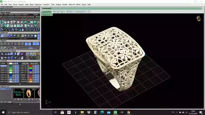Click the purple gem icon in Info & Settings

pyautogui.click(x=22, y=54)
